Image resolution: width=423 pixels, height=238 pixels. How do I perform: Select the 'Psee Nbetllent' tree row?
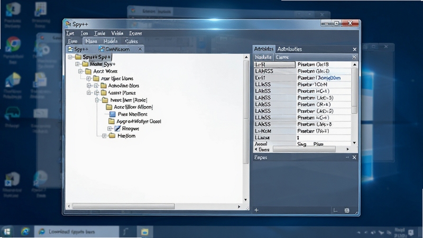(133, 114)
